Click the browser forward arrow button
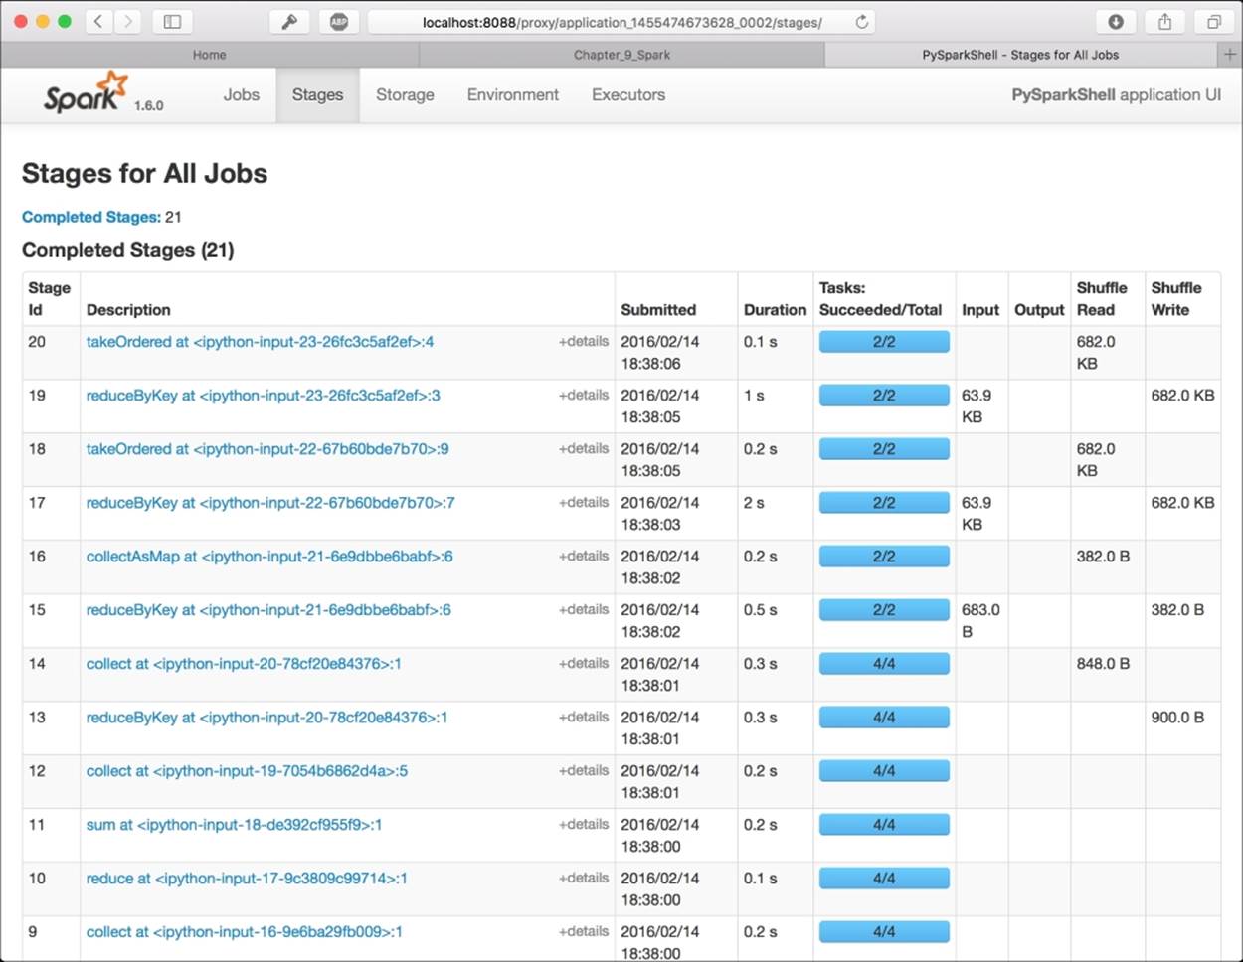Screen dimensions: 1243x962 click(128, 21)
